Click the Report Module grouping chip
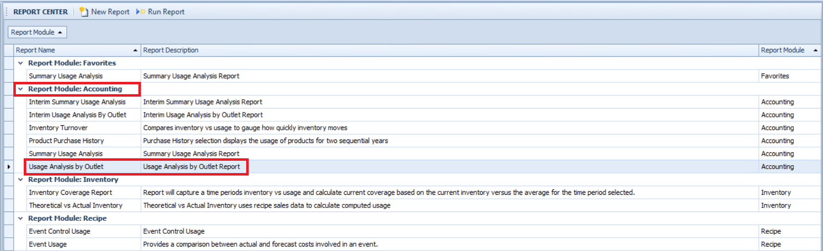The width and height of the screenshot is (823, 251). click(x=37, y=32)
